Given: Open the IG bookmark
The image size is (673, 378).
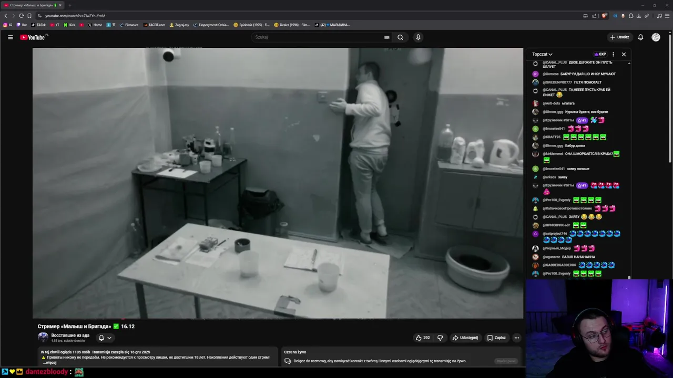Looking at the screenshot, I should 8,25.
